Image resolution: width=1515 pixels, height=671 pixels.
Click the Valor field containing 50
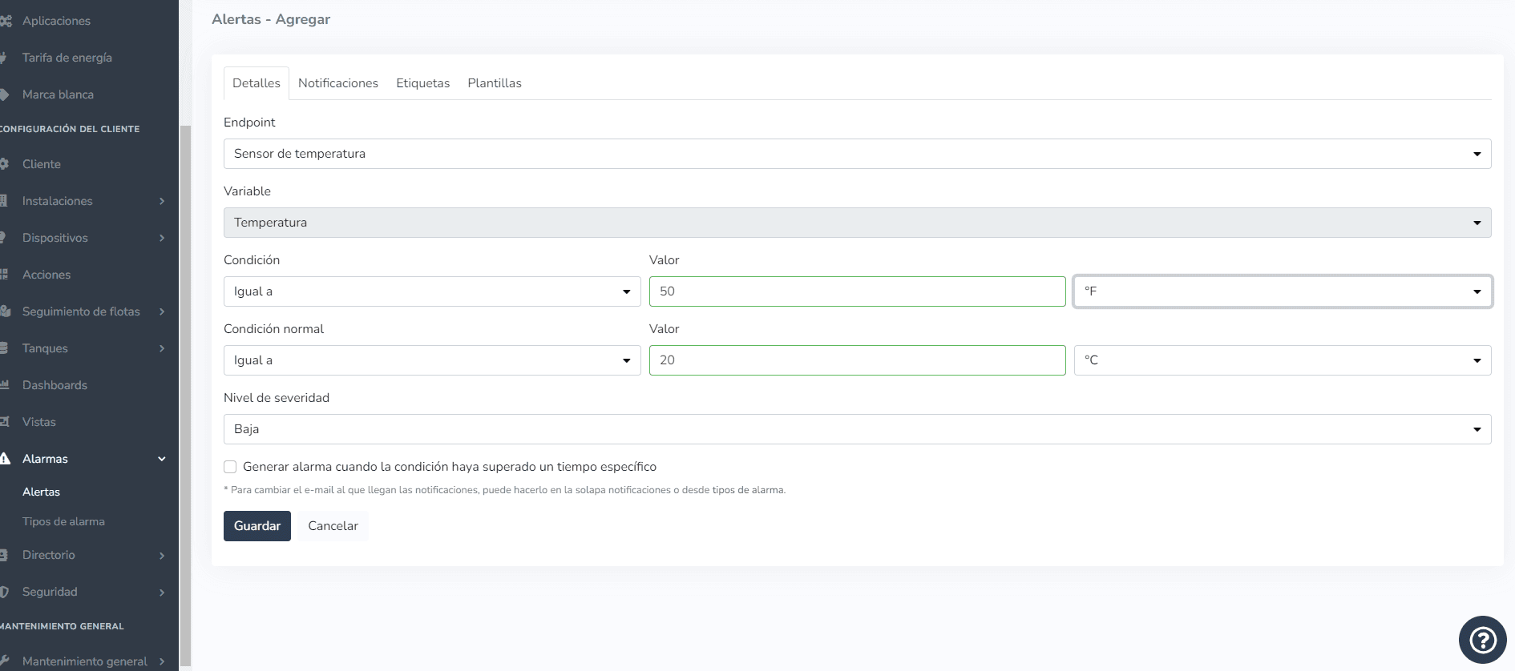[856, 291]
